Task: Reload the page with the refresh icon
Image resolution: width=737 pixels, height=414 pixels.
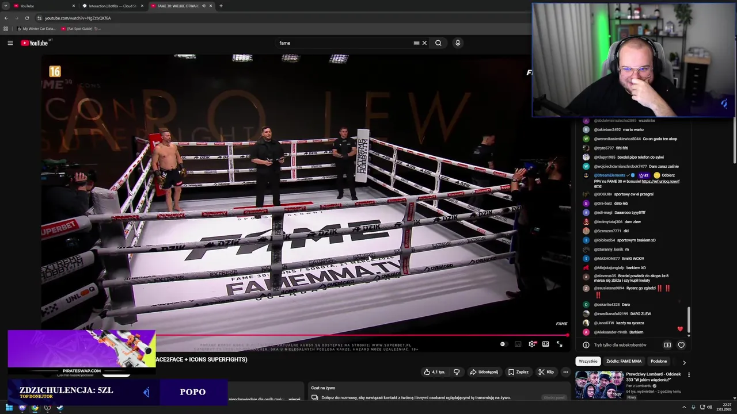Action: click(x=26, y=18)
